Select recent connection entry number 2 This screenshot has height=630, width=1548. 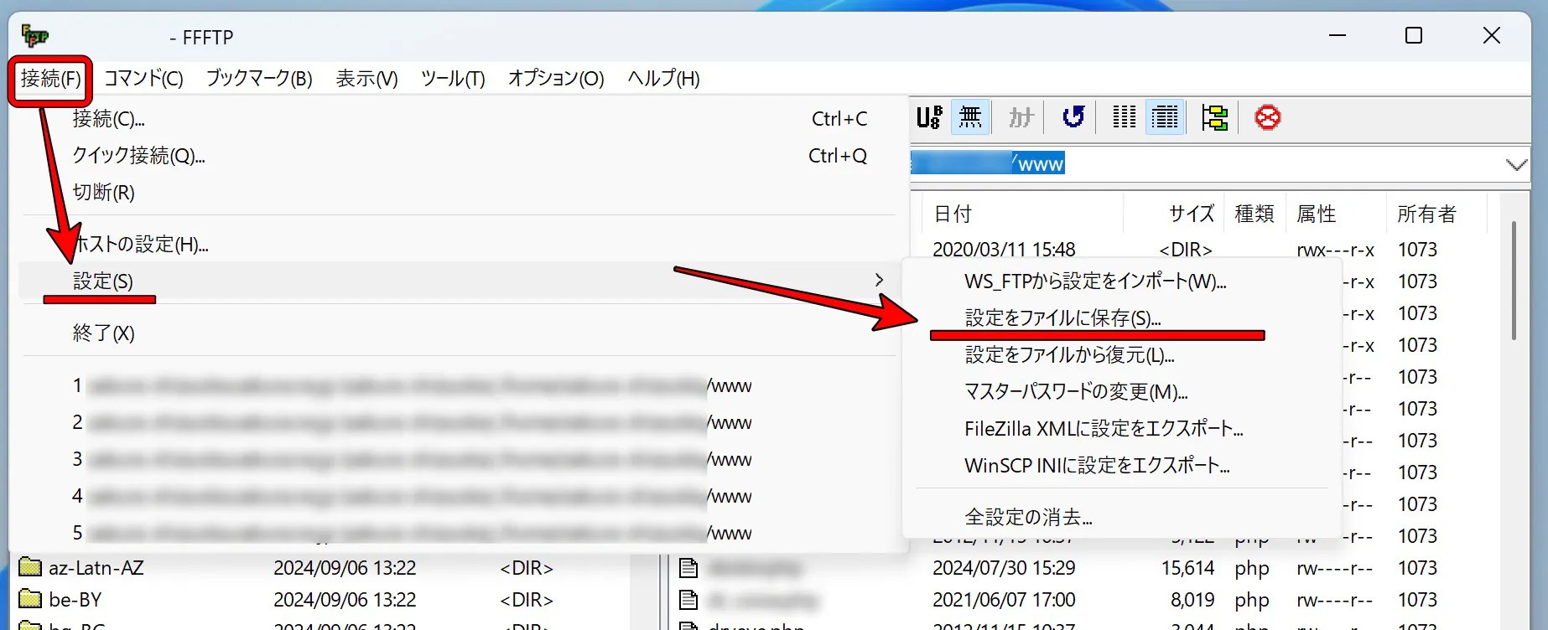(460, 423)
